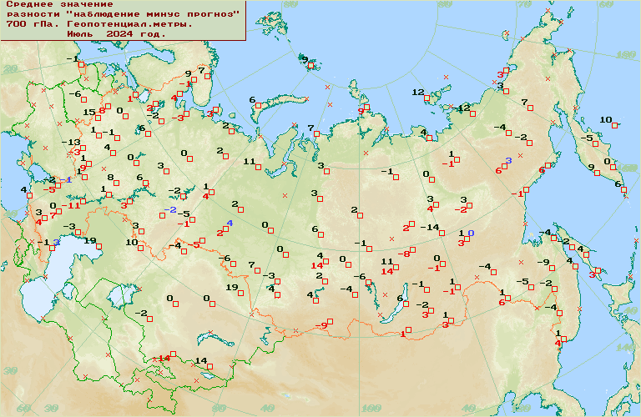Click the latitude grid label "70"

(x=524, y=4)
